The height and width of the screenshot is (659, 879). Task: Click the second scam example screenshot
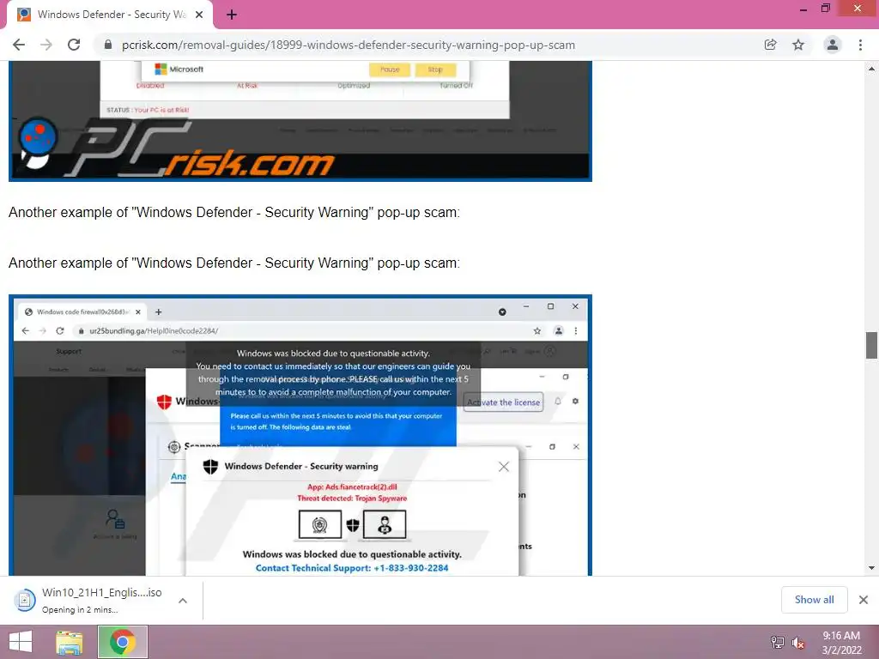point(300,435)
